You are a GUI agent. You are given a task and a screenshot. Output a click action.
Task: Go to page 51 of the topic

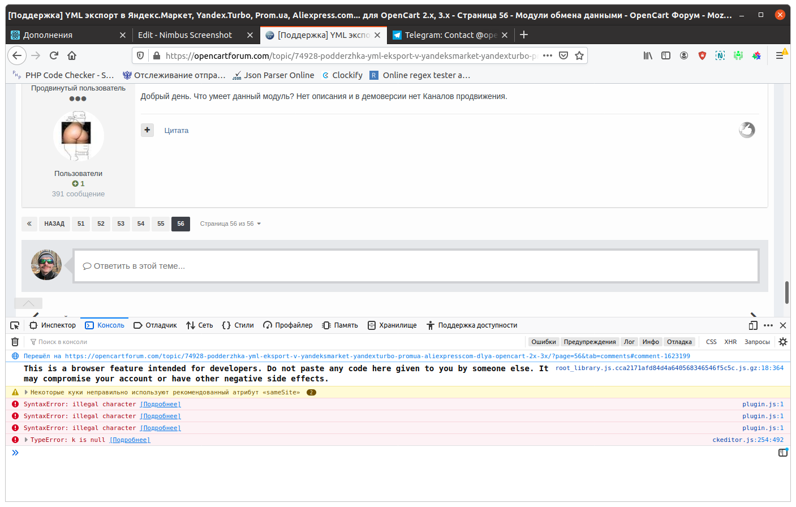click(x=81, y=224)
